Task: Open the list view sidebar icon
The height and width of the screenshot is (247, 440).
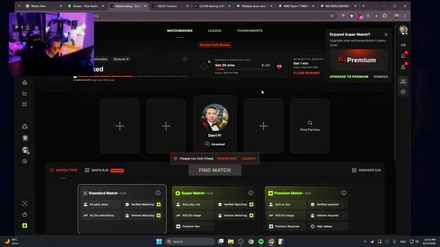Action: coord(25,104)
